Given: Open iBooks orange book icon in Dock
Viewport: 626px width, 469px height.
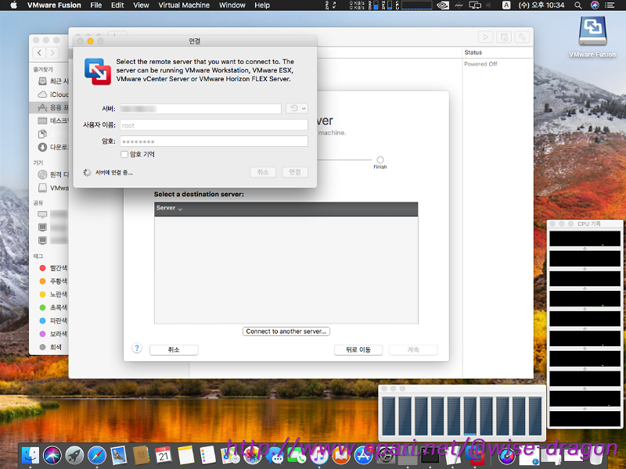Looking at the screenshot, I should pyautogui.click(x=340, y=456).
